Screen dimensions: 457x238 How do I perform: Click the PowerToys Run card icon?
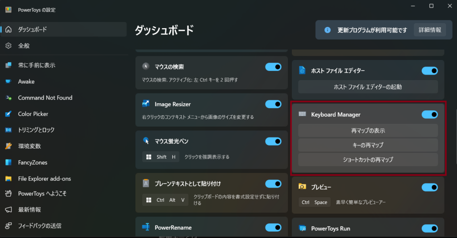click(302, 228)
